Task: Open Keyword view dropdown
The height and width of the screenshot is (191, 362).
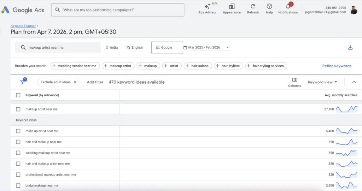Action: [322, 82]
